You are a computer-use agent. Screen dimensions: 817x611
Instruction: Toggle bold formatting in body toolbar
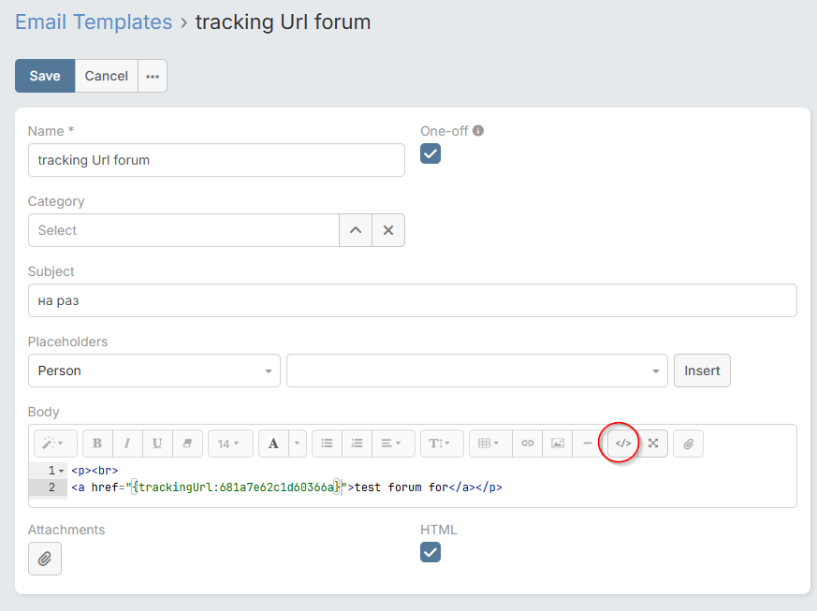pos(97,444)
